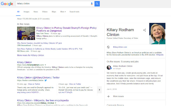Viewport: 171px width, 107px height.
Task: Click the portrait photo in the knowledge panel
Action: pos(157,34)
